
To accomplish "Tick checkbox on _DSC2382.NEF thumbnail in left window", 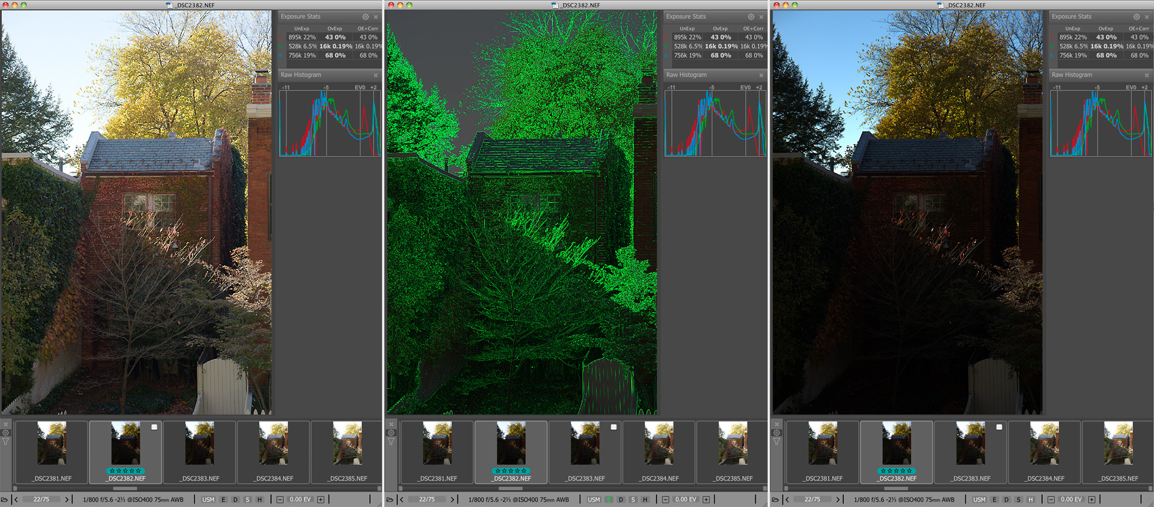I will pos(154,427).
